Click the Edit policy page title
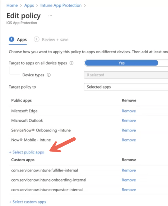 tap(24, 16)
